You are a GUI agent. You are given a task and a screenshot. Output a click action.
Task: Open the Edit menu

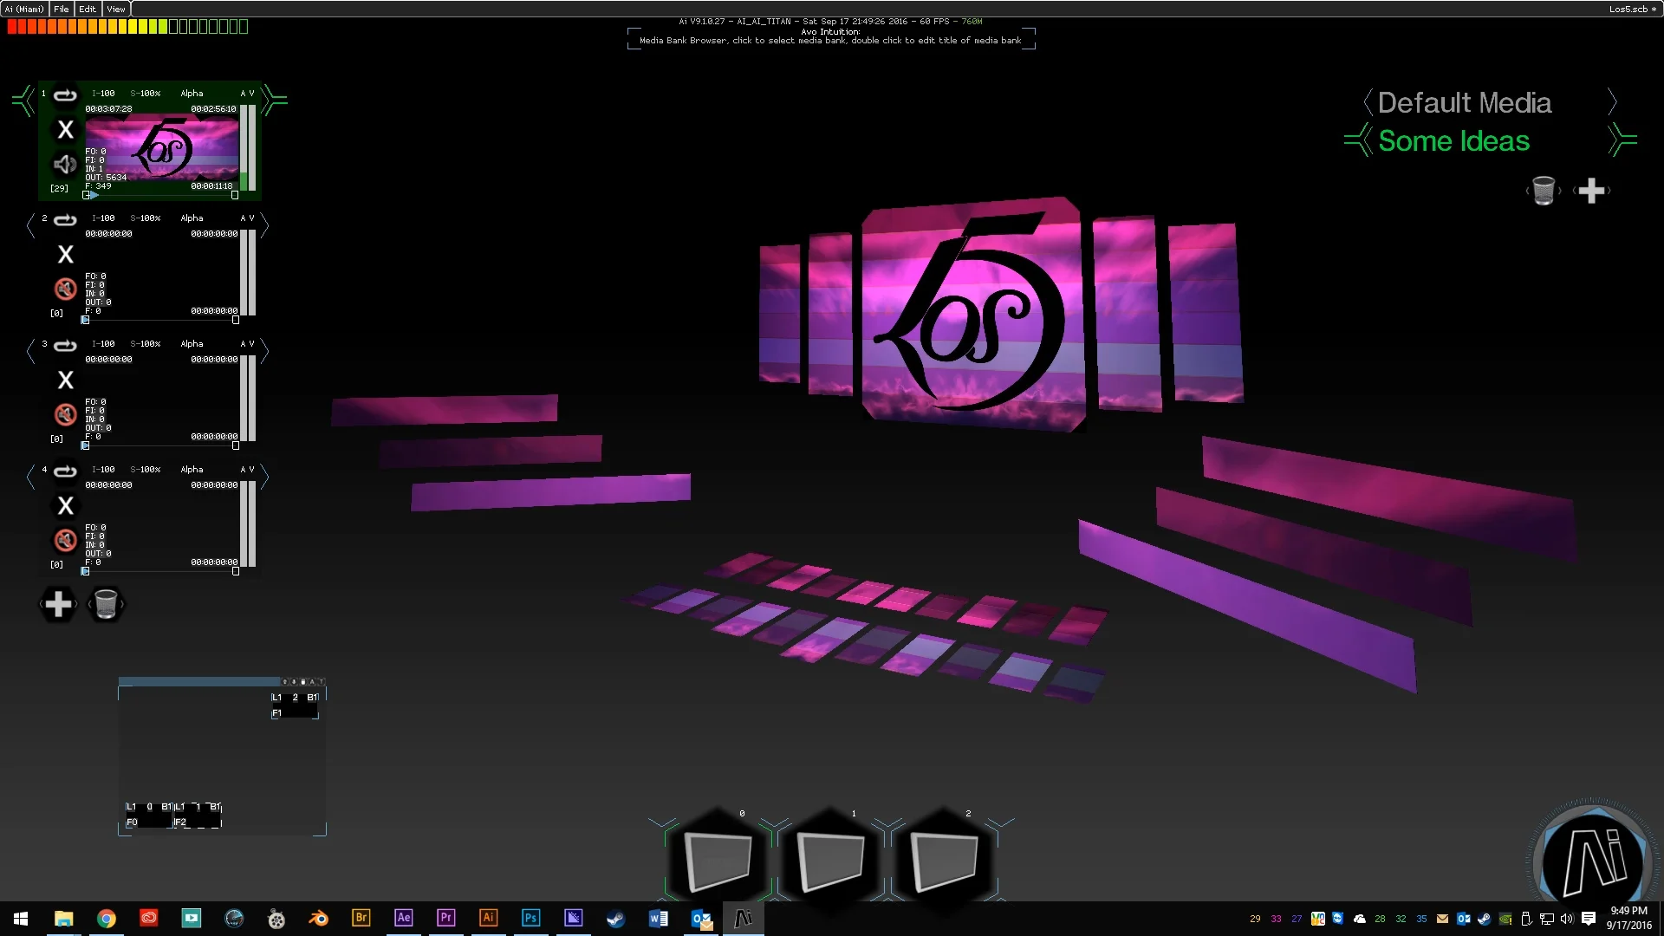(88, 9)
